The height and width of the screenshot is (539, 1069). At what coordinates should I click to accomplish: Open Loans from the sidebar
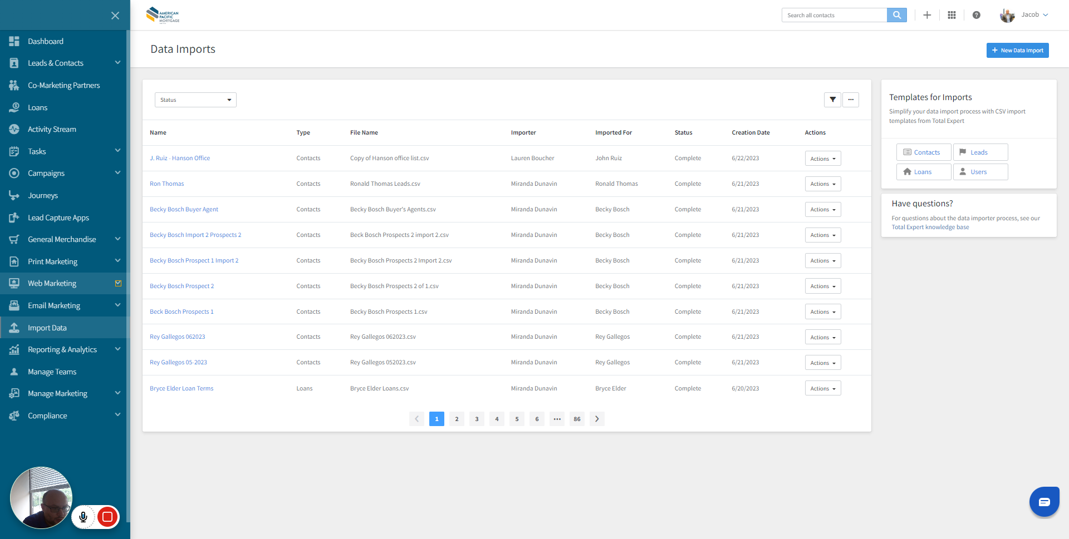[37, 107]
